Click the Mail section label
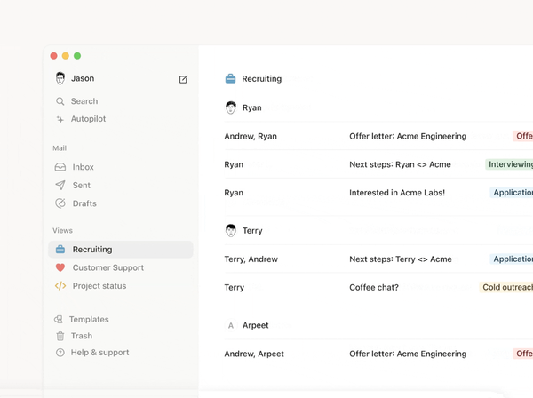Screen dimensions: 533x398 tap(60, 148)
